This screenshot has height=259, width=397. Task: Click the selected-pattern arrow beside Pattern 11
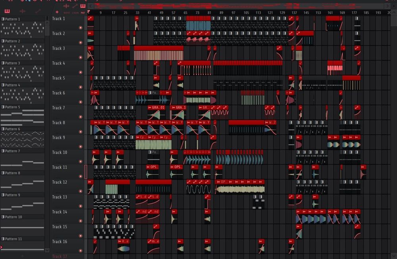click(2, 247)
